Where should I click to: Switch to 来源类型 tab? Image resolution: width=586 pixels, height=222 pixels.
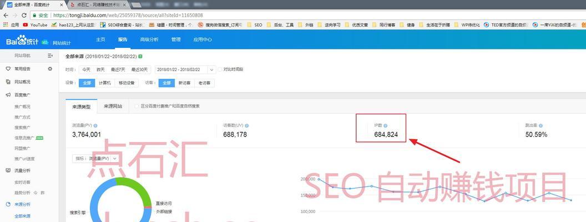click(x=81, y=107)
